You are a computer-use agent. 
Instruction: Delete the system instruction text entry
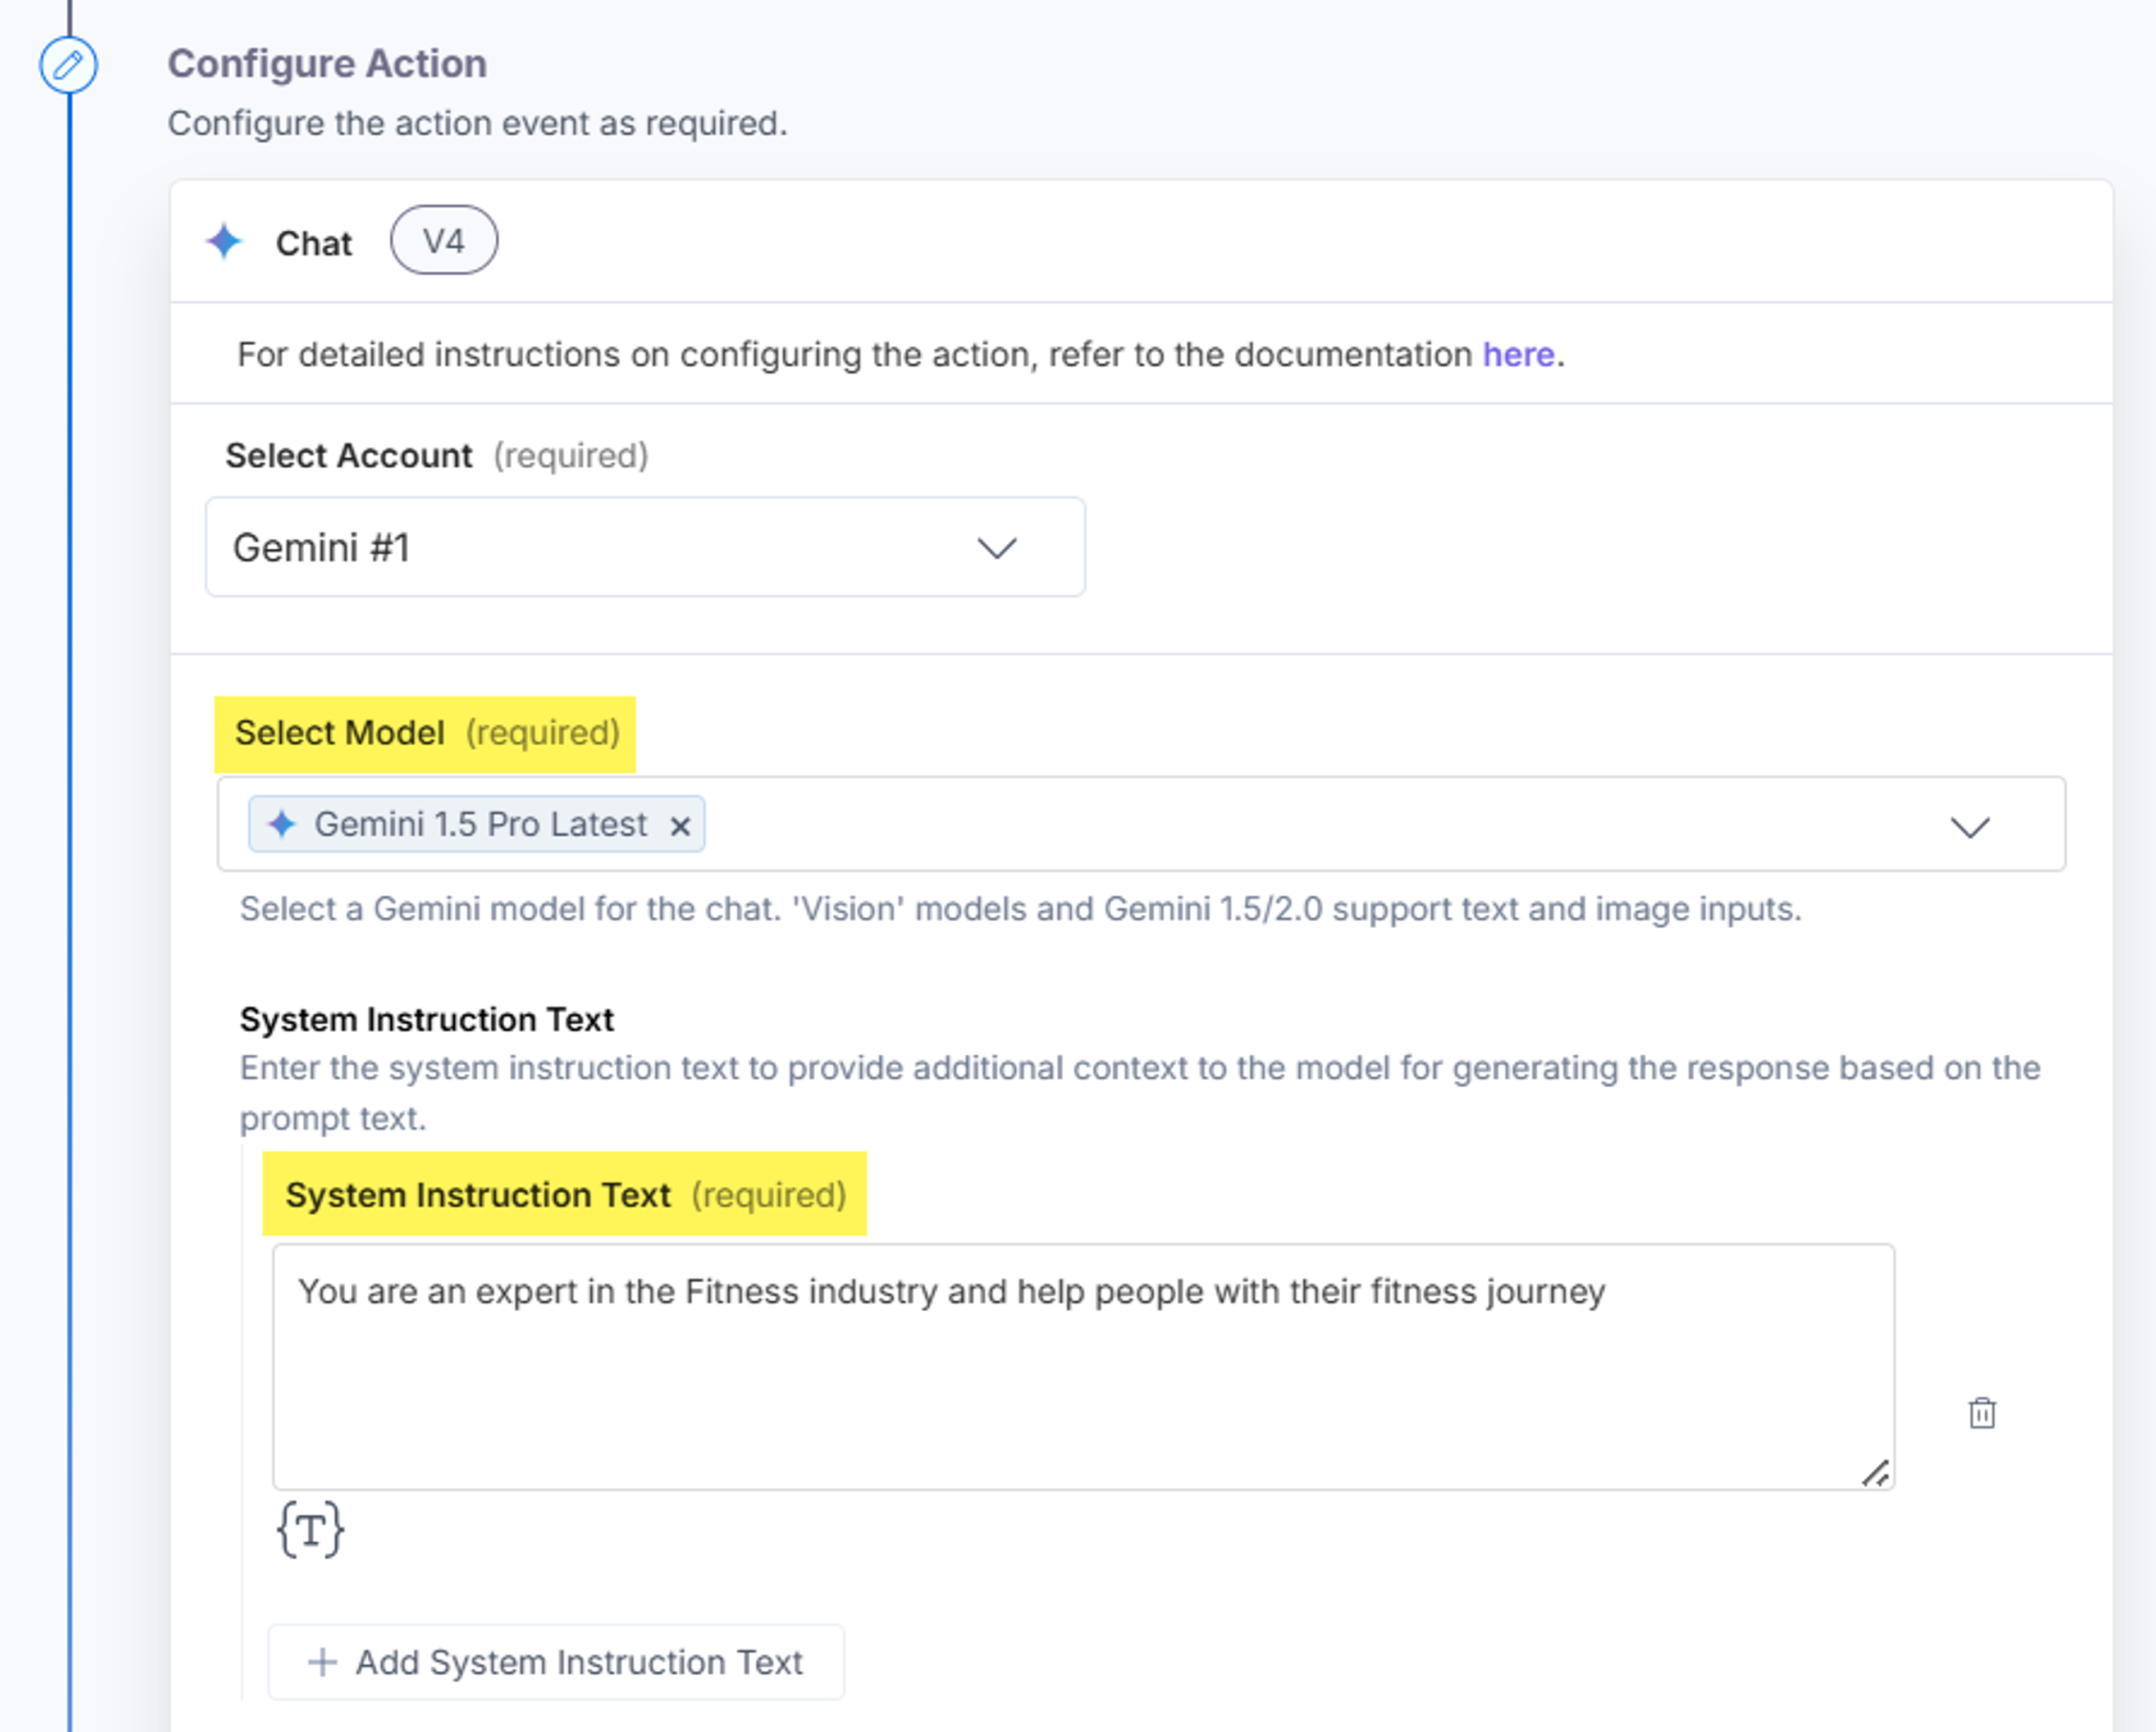[x=1981, y=1413]
